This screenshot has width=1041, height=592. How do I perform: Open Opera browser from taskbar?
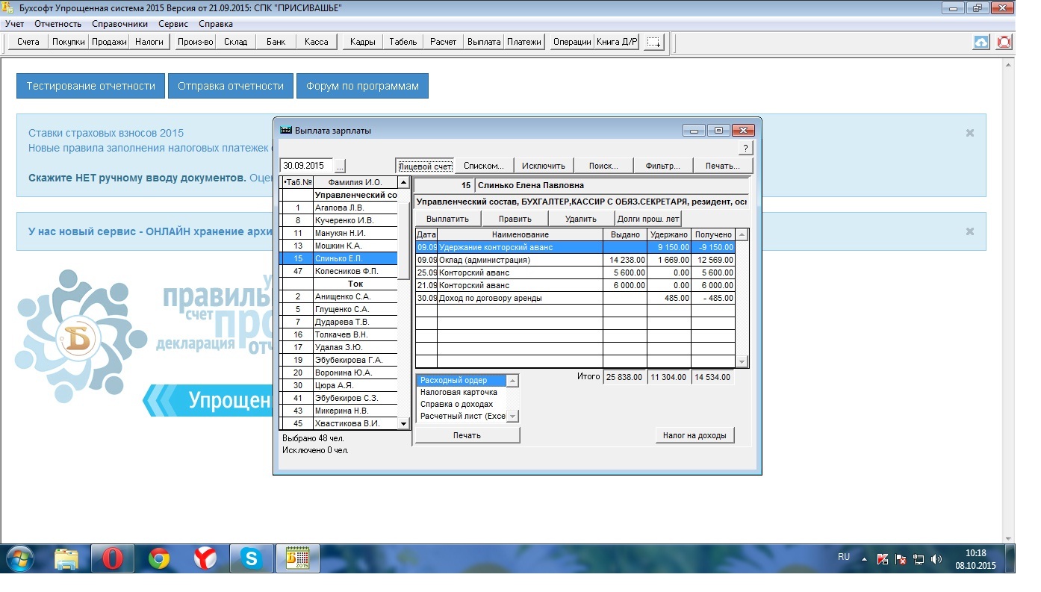[x=113, y=558]
